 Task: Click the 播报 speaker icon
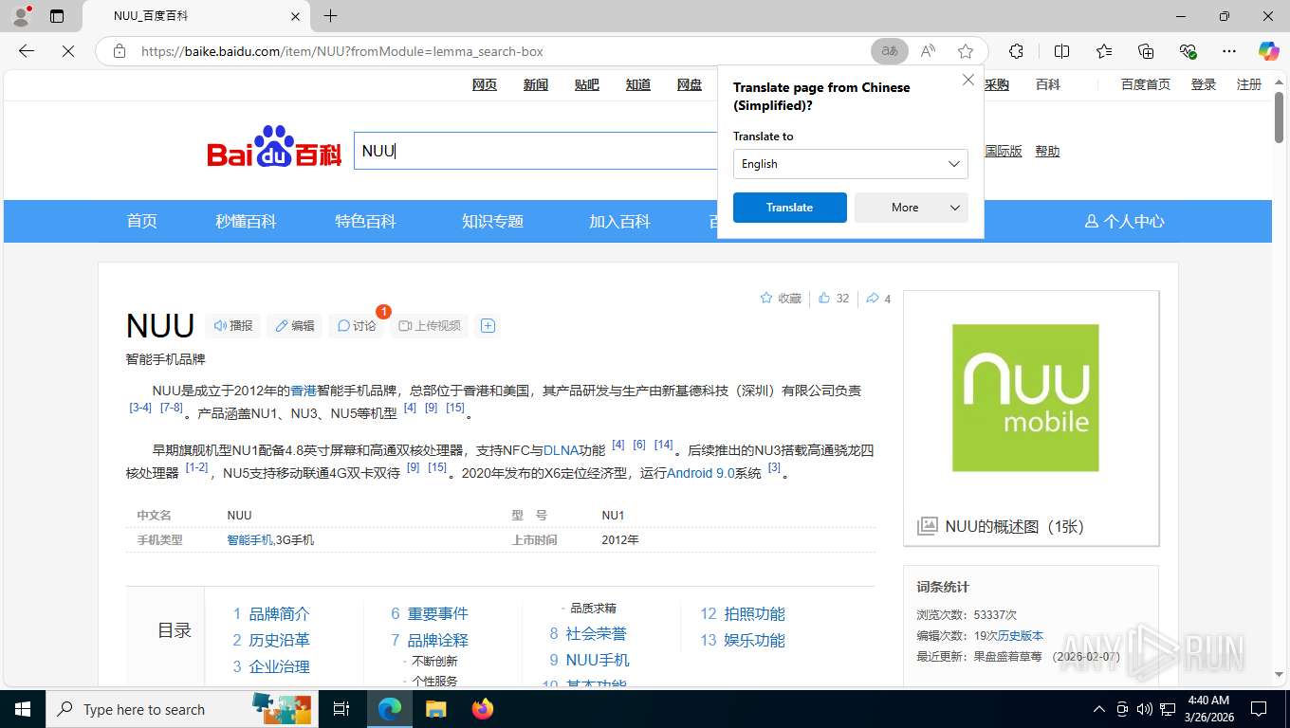[233, 325]
